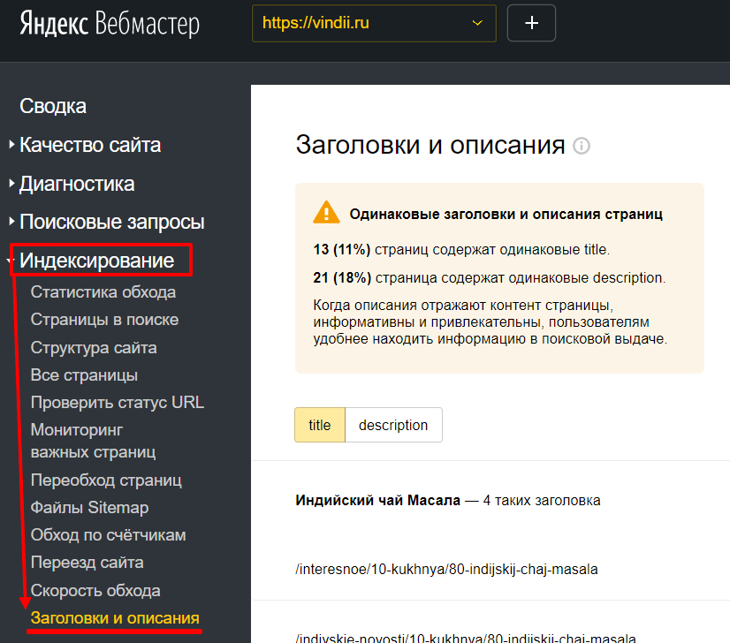Go to Скорость обхода
The image size is (730, 643).
point(95,590)
